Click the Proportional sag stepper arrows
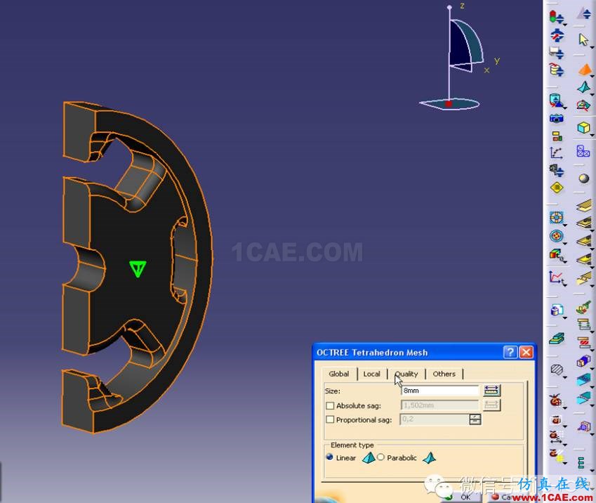This screenshot has height=503, width=596. click(x=475, y=419)
